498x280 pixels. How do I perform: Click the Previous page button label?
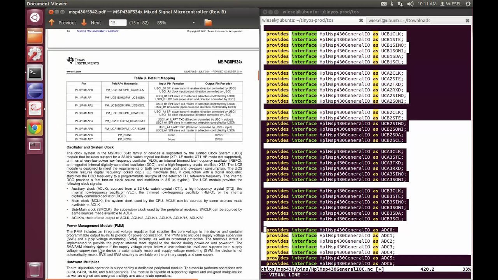(x=67, y=23)
